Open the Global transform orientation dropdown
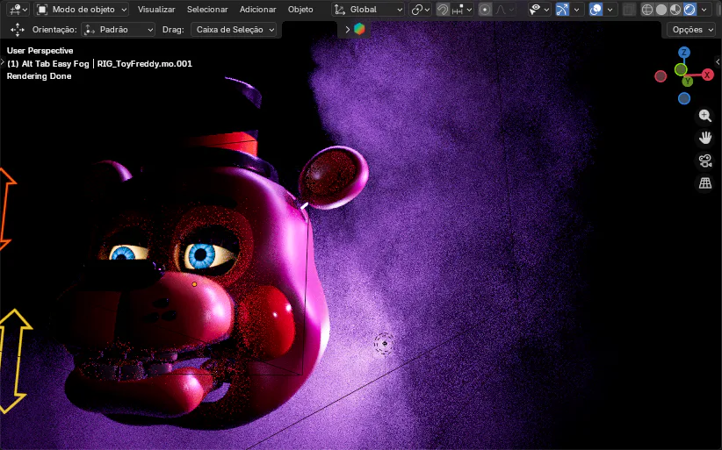 click(368, 9)
